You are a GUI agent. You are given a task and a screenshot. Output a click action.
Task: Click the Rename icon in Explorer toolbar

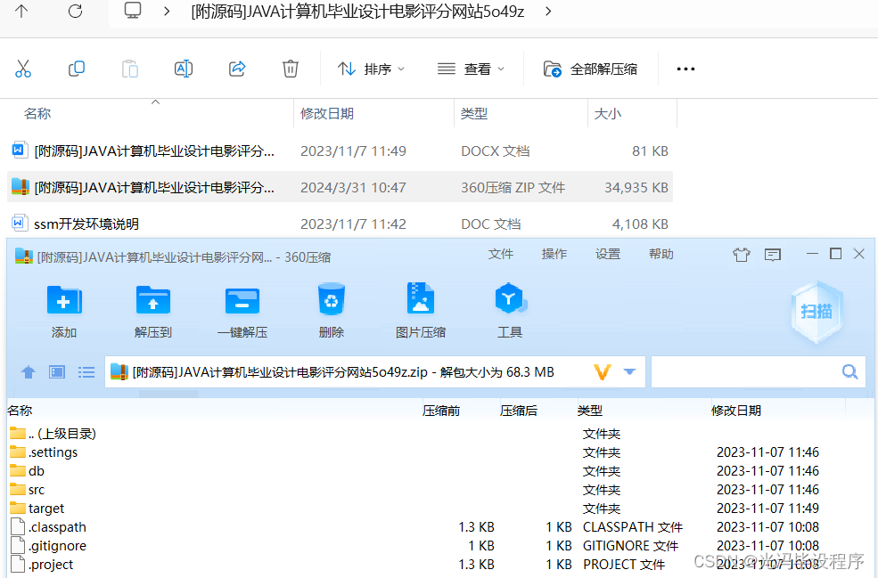(x=183, y=69)
